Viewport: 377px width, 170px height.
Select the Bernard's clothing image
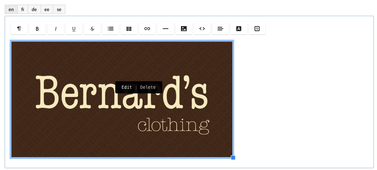pyautogui.click(x=122, y=99)
